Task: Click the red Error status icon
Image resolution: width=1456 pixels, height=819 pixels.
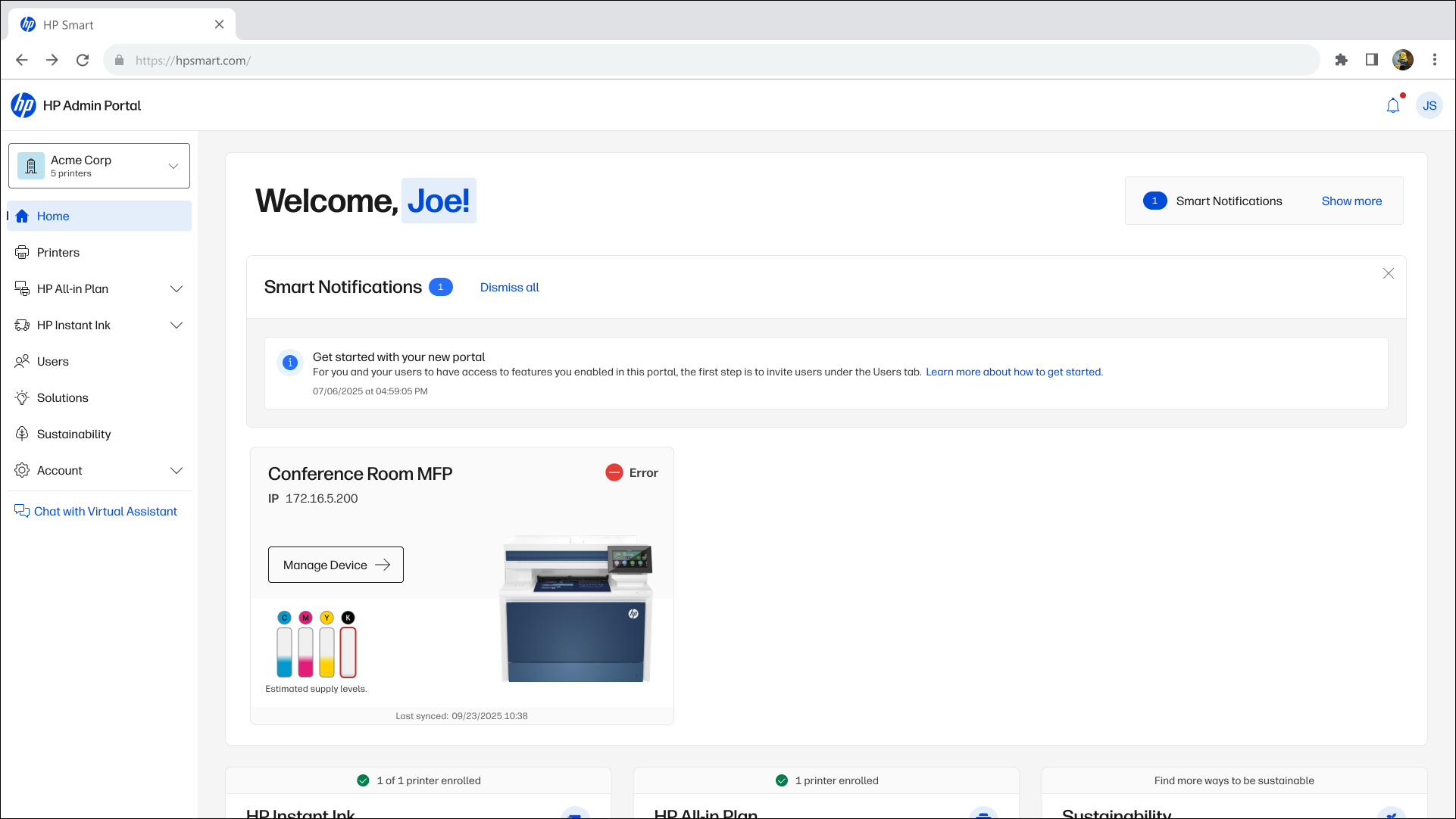Action: 614,472
